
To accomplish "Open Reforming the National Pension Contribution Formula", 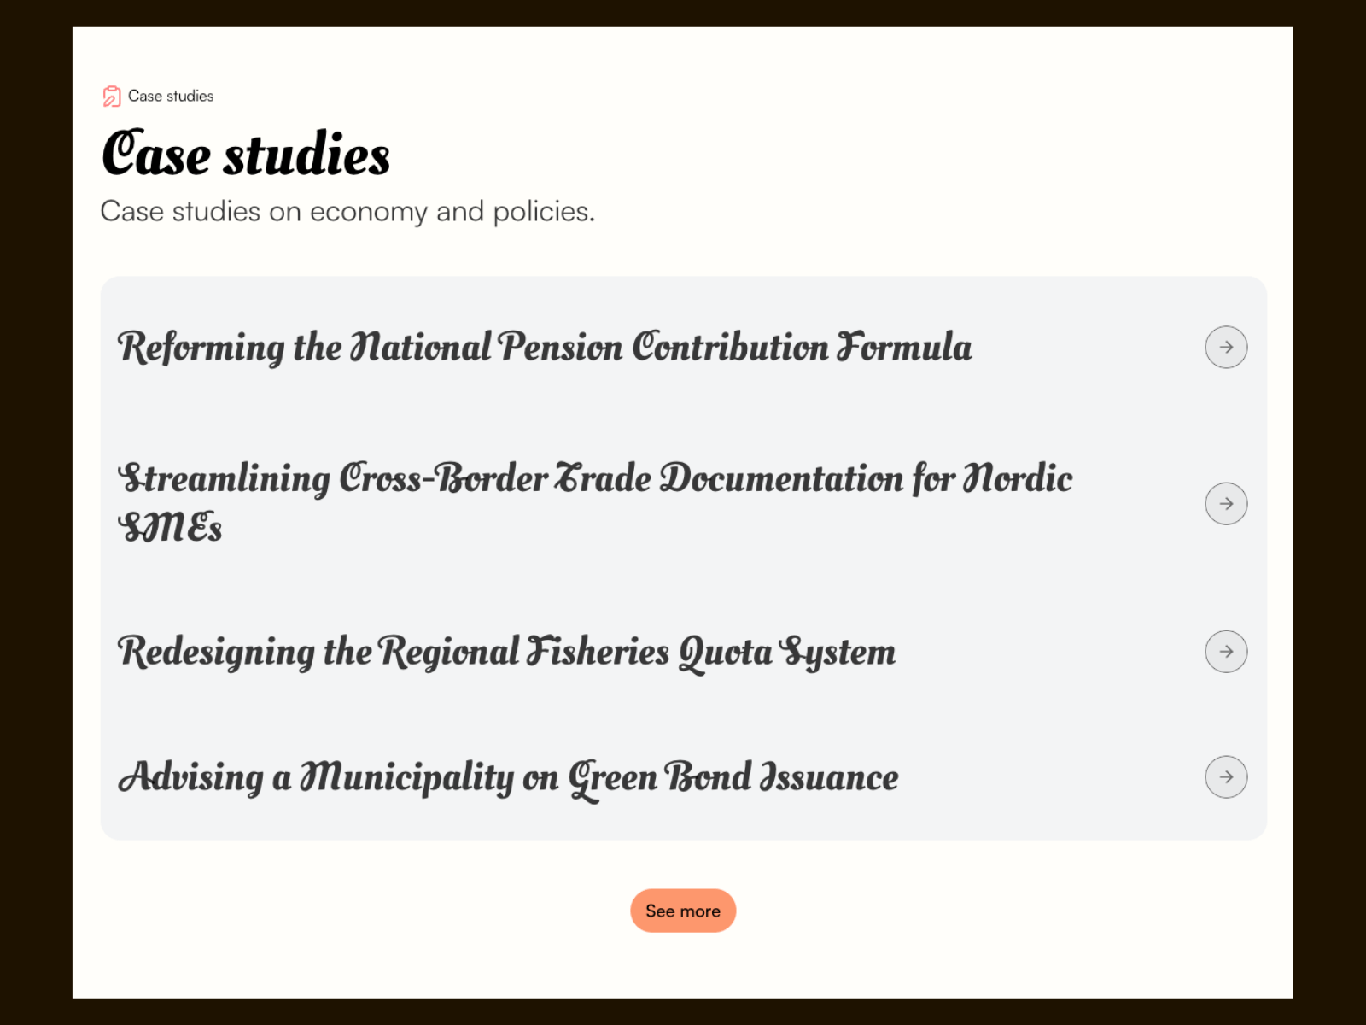I will [x=545, y=347].
